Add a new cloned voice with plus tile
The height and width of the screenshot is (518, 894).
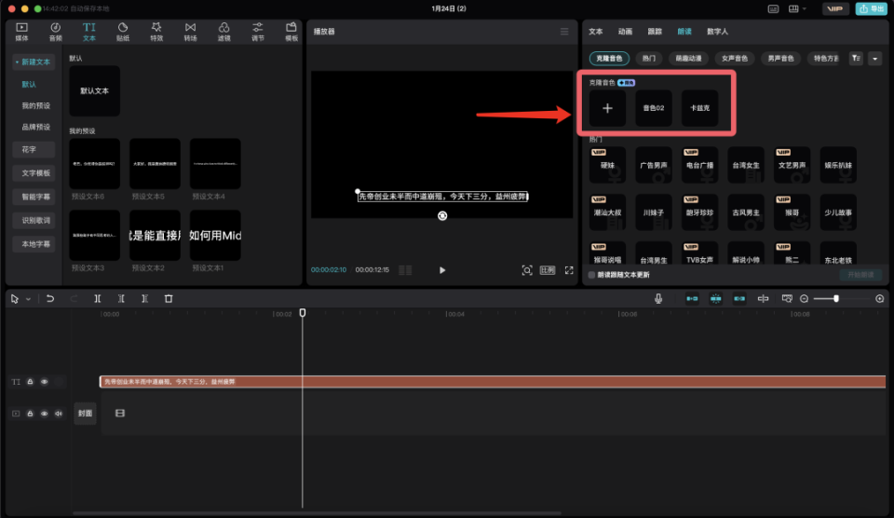(607, 108)
